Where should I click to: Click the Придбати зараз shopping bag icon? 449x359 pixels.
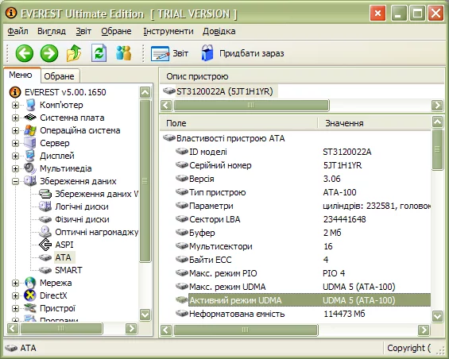pyautogui.click(x=207, y=53)
